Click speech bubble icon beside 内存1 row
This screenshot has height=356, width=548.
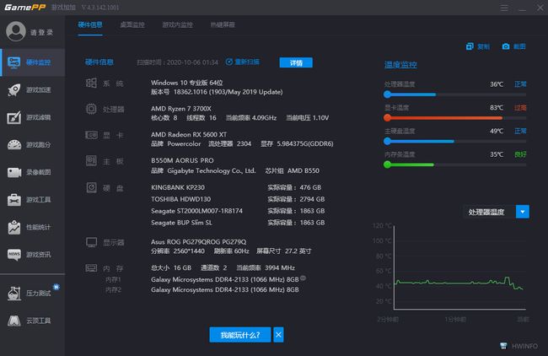pyautogui.click(x=303, y=278)
